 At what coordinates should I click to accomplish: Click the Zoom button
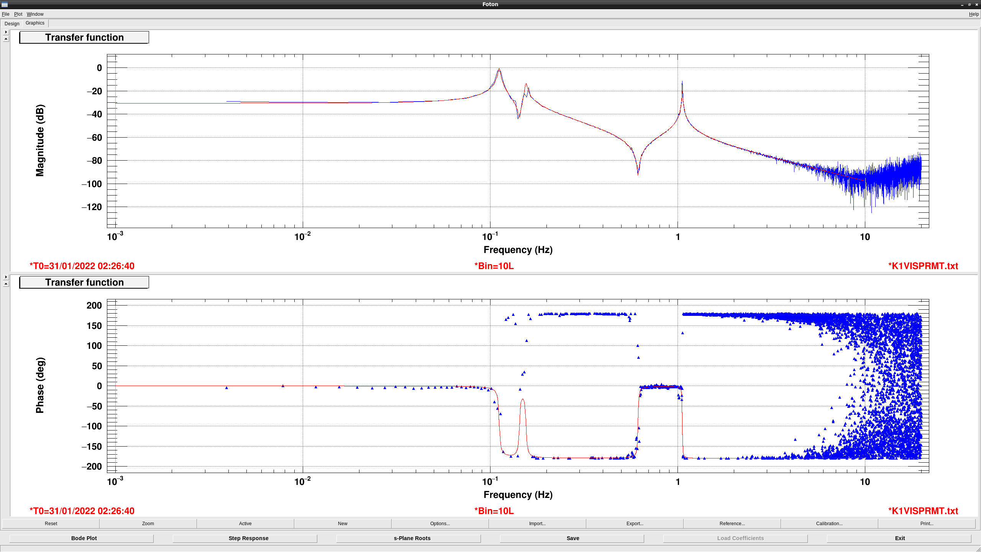[148, 524]
